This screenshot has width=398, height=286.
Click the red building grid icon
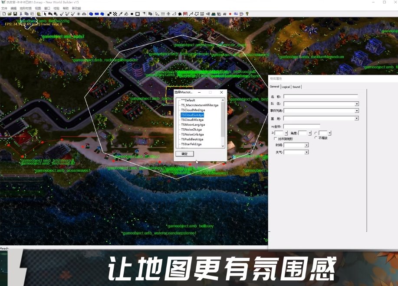point(185,14)
